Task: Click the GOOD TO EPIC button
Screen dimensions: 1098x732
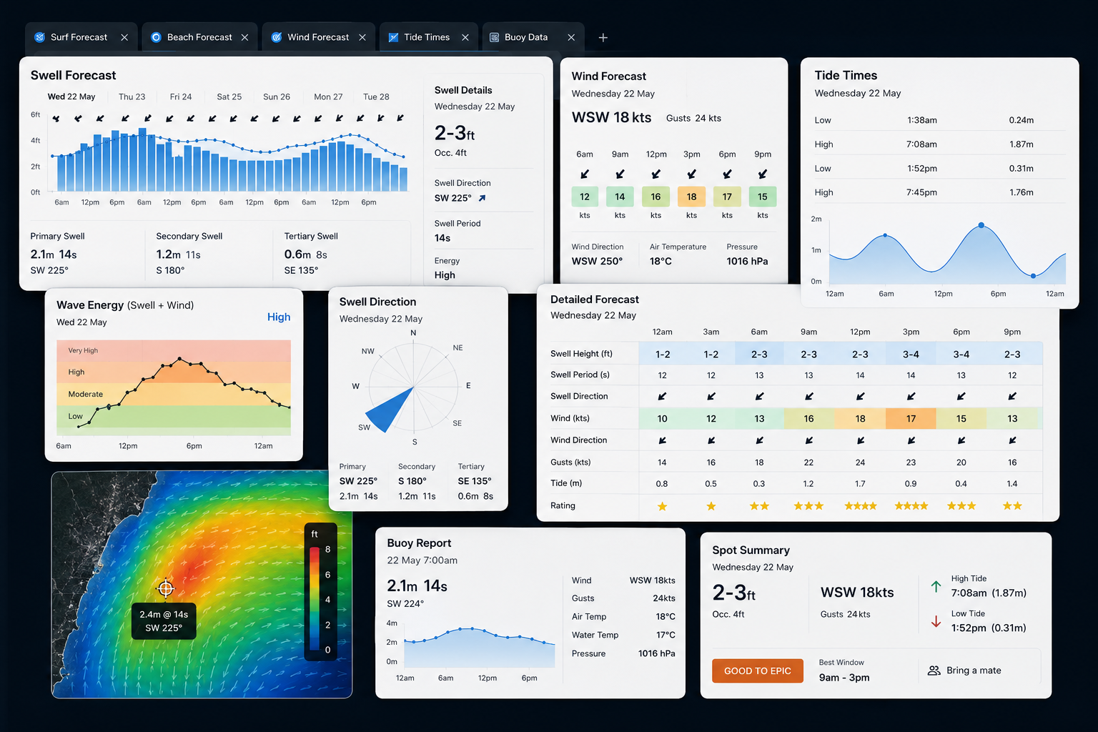Action: (x=758, y=671)
